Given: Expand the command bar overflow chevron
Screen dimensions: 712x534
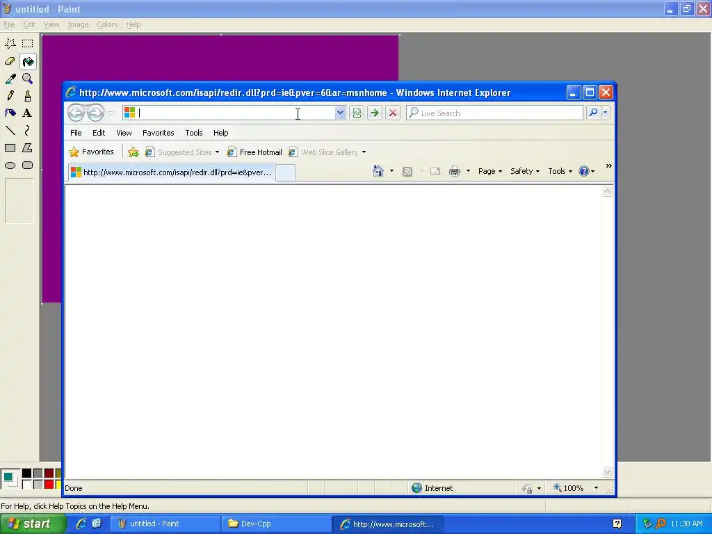Looking at the screenshot, I should (609, 166).
